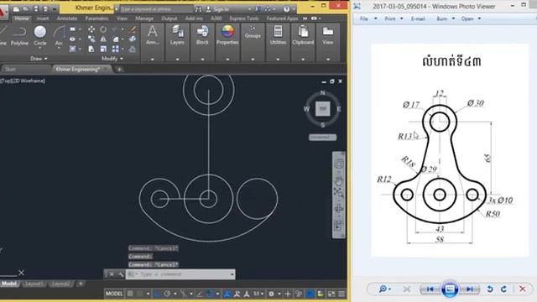Viewport: 537px width, 302px height.
Task: Open the Clipboard panel button
Action: [x=303, y=35]
